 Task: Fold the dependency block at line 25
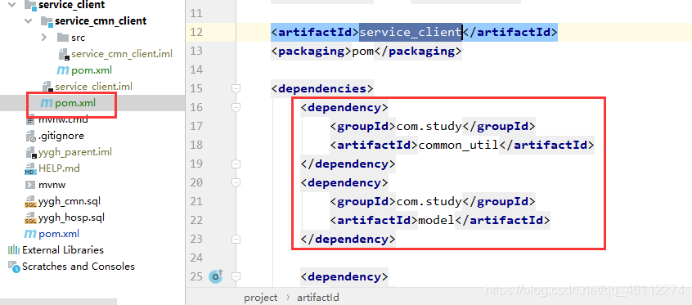pyautogui.click(x=236, y=276)
